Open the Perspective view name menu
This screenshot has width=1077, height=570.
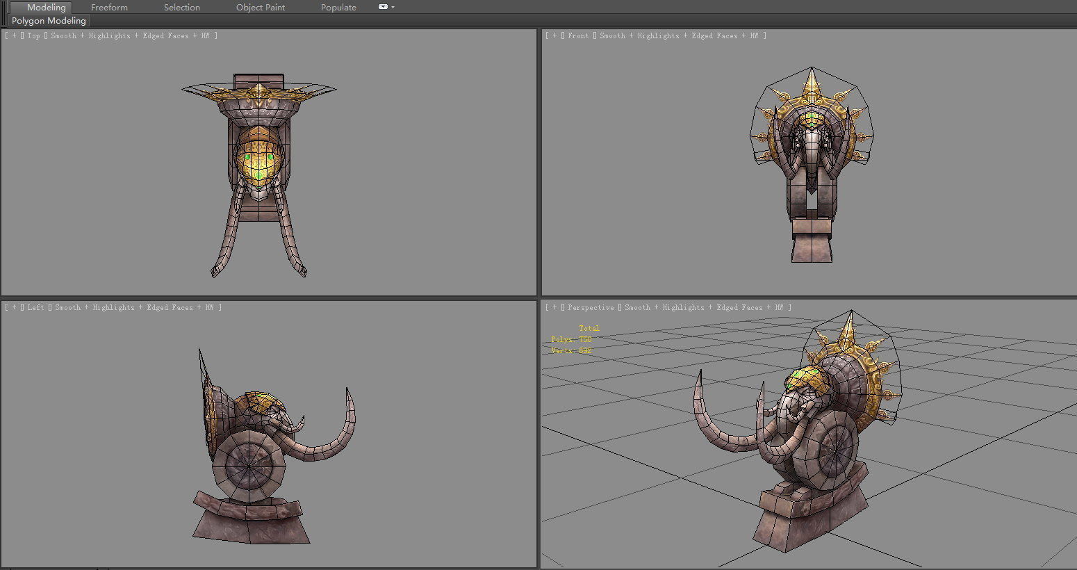(x=591, y=307)
